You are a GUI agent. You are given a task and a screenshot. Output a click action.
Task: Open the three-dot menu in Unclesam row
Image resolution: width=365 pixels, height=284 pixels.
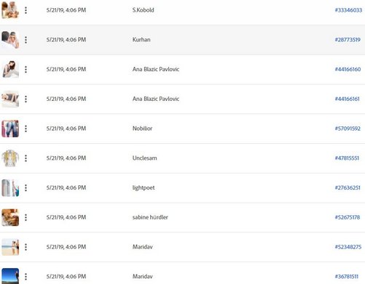click(25, 158)
